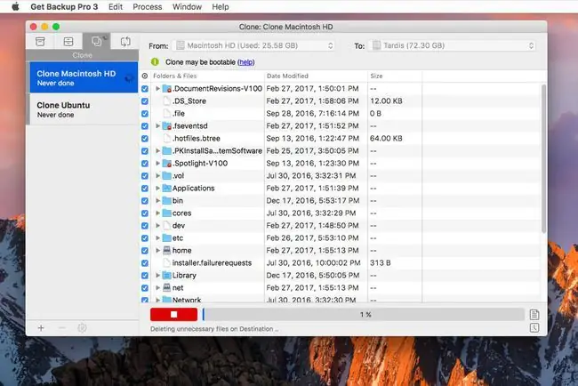Uncheck the .DS_Store checkbox
Viewport: 578px width, 386px height.
pos(145,101)
